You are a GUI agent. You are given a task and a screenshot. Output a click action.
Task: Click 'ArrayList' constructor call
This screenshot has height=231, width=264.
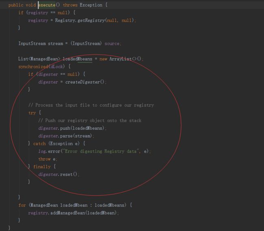click(x=120, y=59)
